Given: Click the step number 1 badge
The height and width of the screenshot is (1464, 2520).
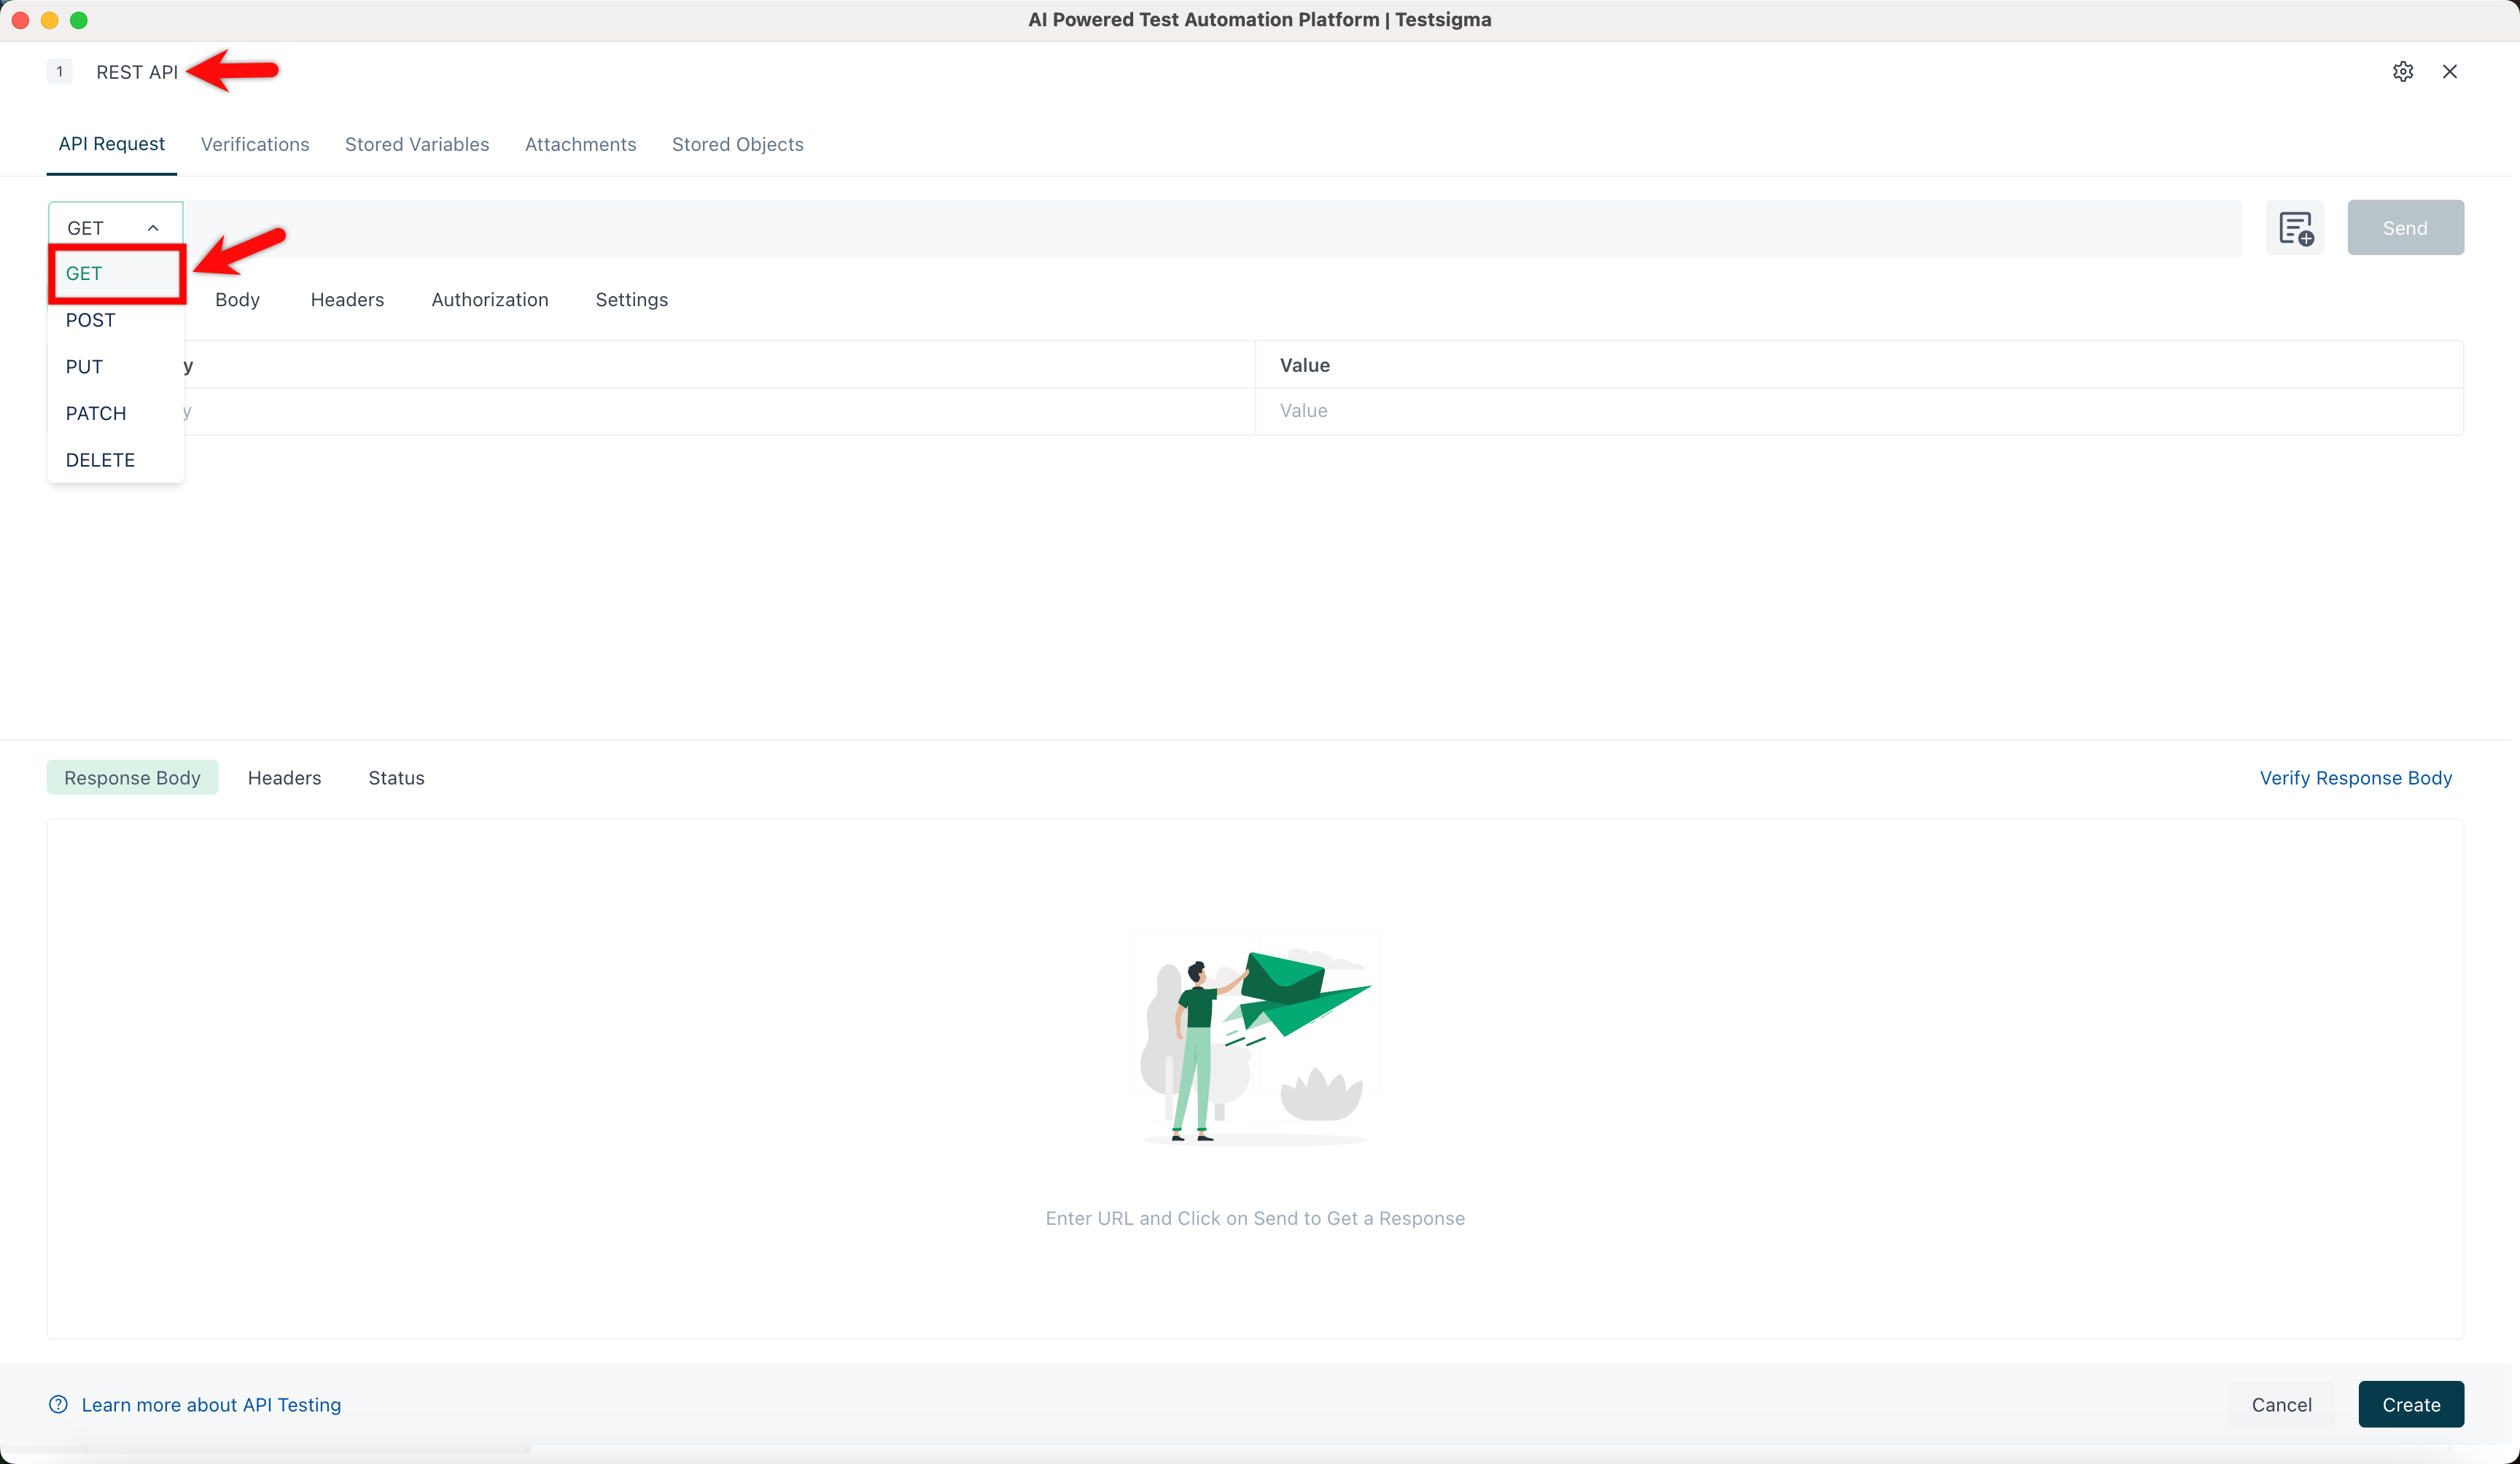Looking at the screenshot, I should click(60, 72).
